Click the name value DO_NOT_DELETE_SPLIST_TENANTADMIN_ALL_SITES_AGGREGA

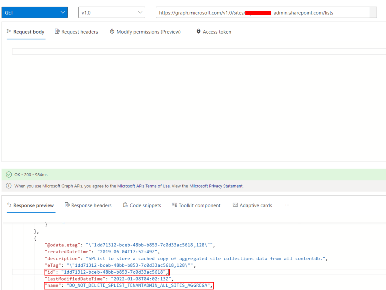[x=138, y=285]
